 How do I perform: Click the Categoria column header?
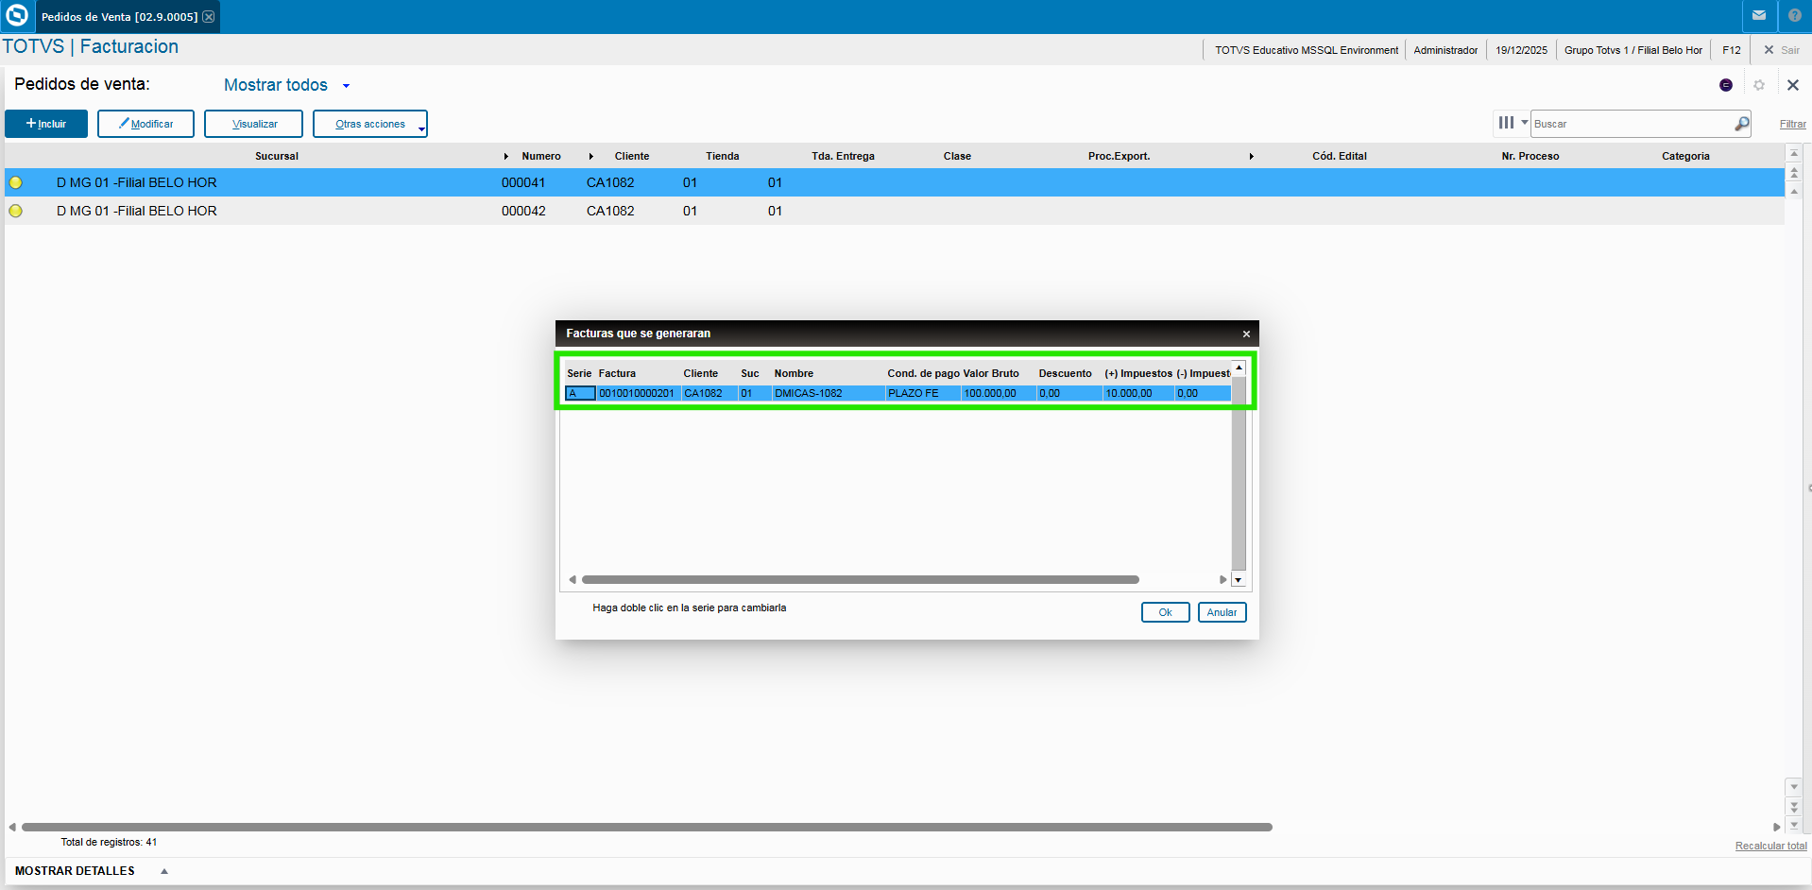click(x=1685, y=156)
